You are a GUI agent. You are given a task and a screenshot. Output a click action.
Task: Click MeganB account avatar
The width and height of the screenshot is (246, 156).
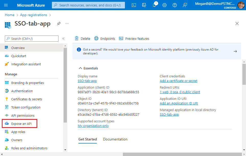tap(241, 5)
